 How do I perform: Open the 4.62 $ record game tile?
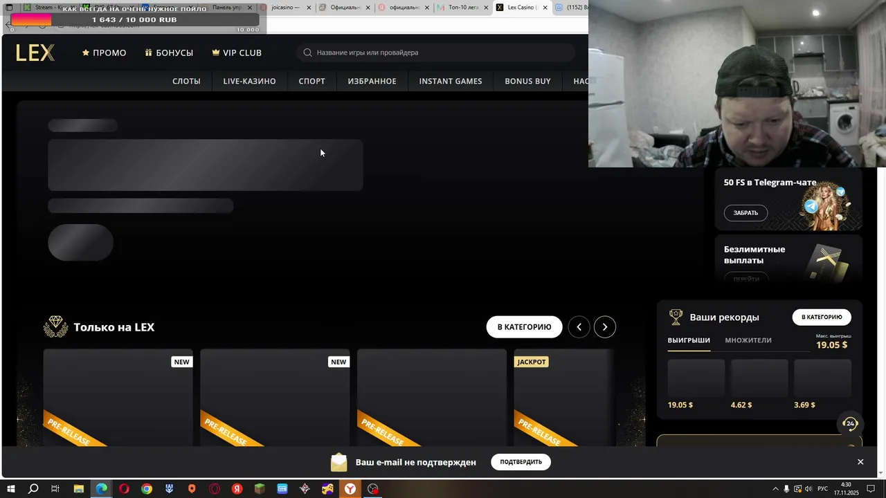coord(759,378)
